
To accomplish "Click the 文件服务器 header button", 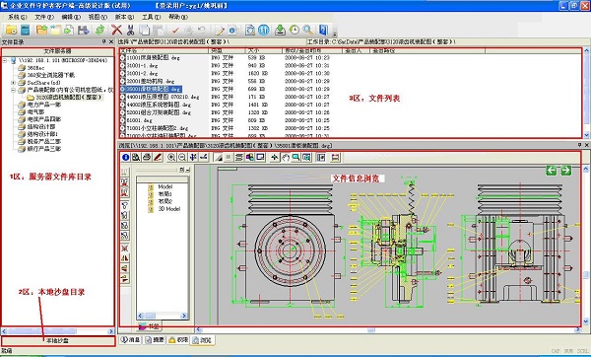I will click(57, 51).
